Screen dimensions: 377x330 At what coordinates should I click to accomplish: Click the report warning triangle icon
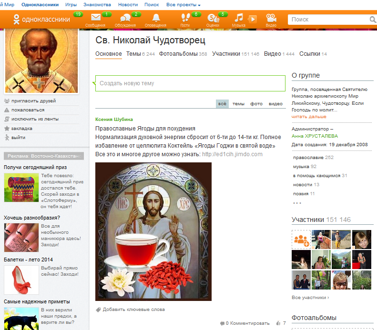7,110
